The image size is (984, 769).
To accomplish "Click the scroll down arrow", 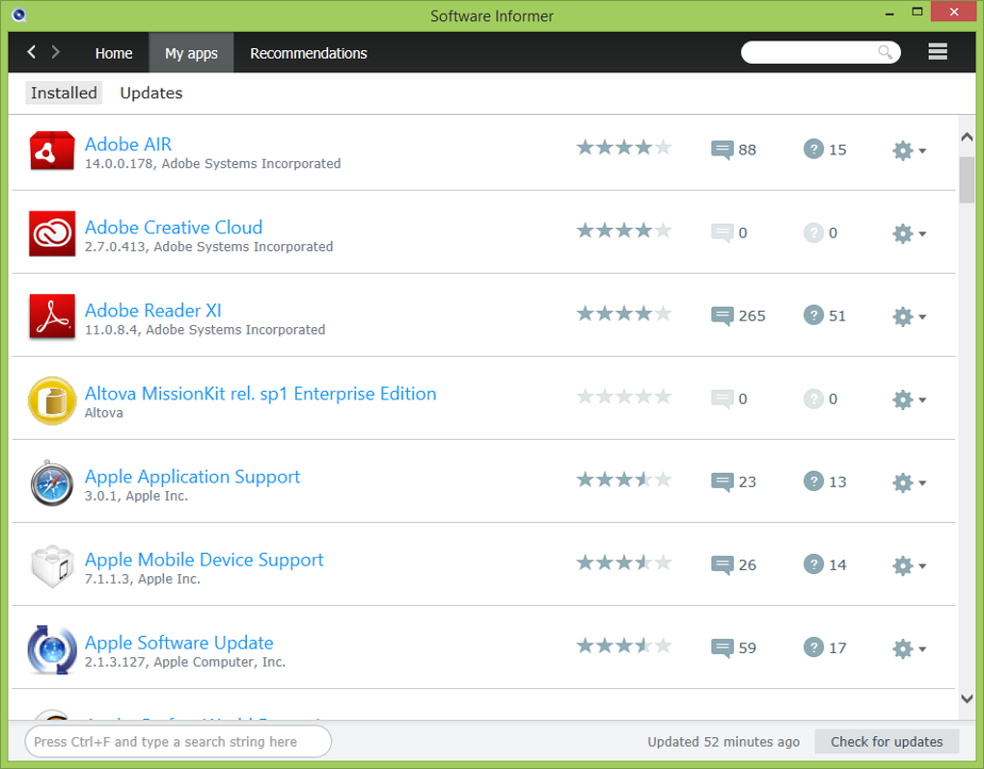I will tap(967, 698).
